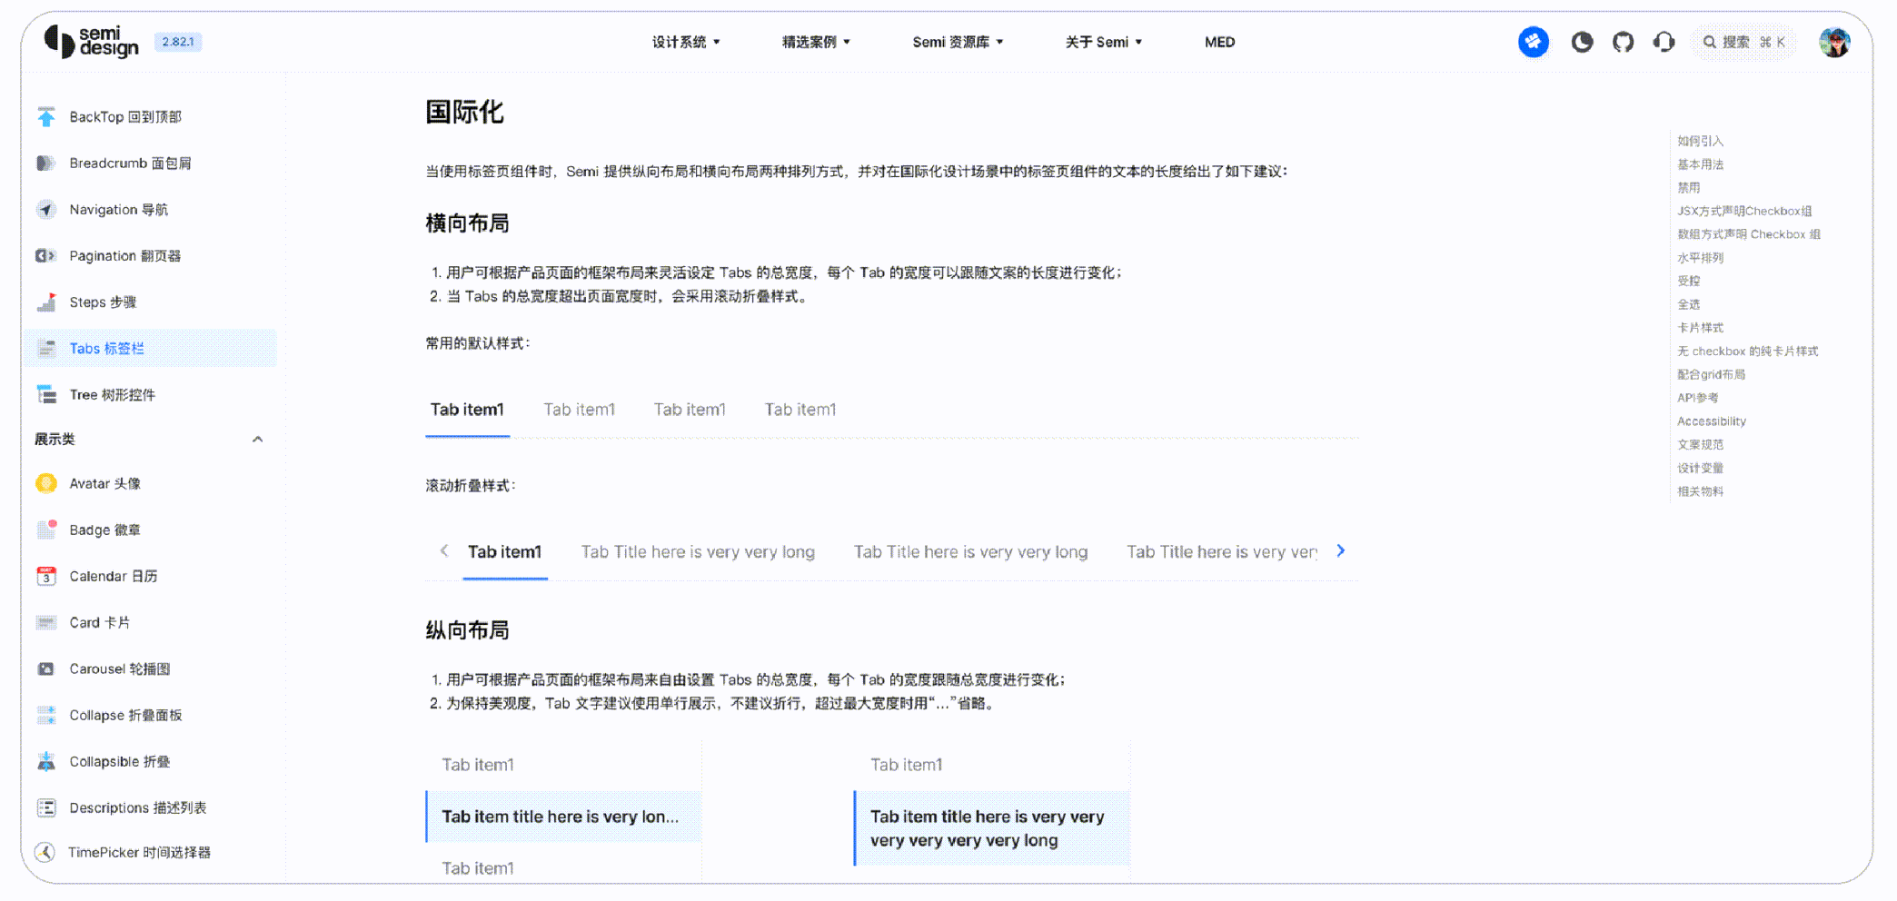Select MED in top navigation
The image size is (1897, 901).
(1219, 42)
